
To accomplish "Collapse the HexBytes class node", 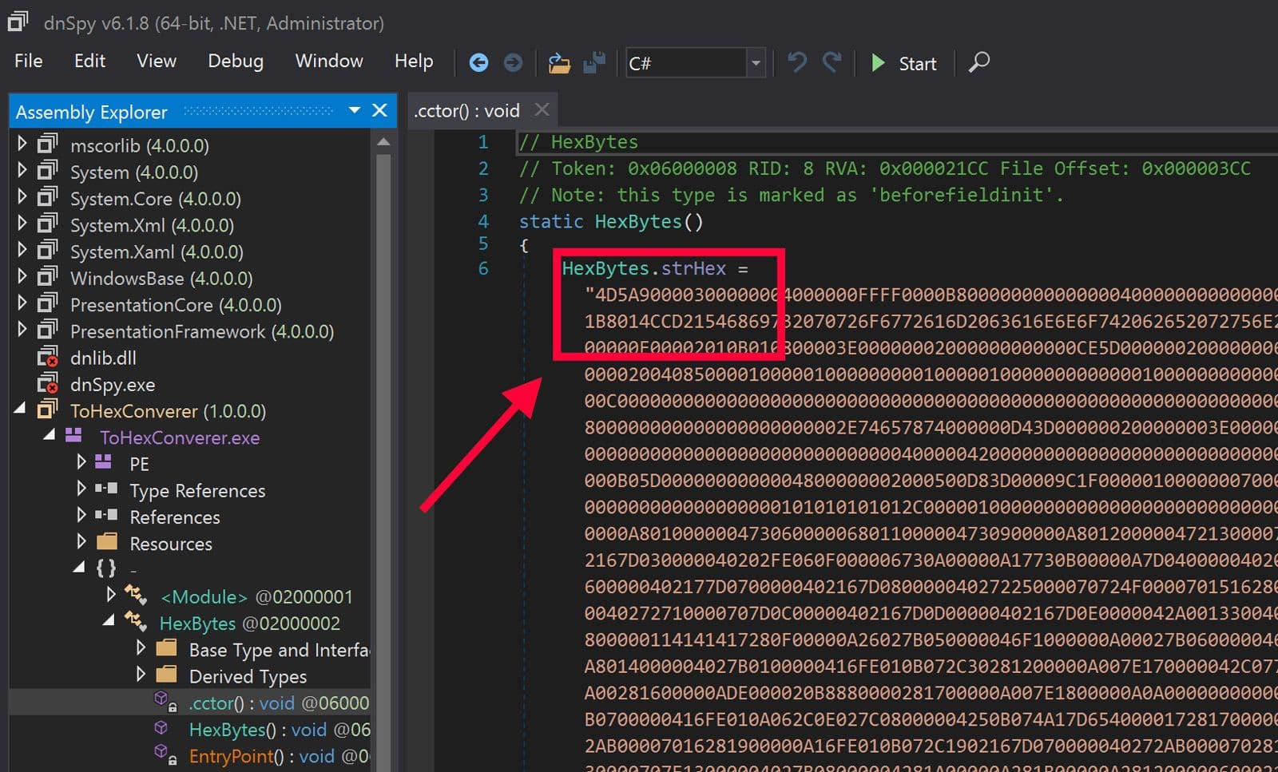I will pos(108,620).
